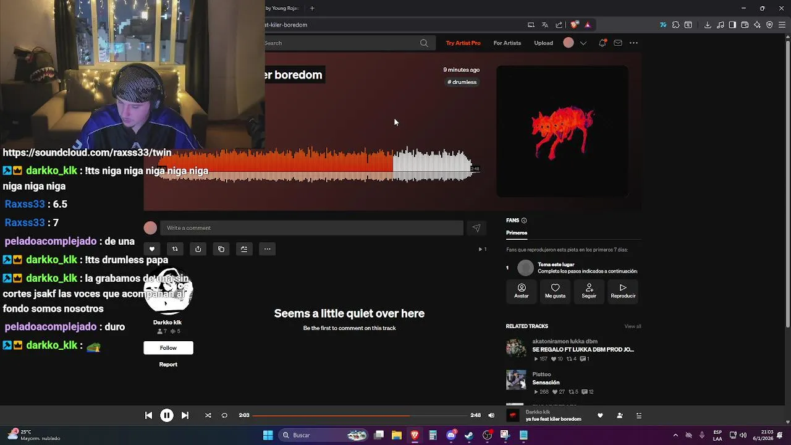Viewport: 791px width, 445px height.
Task: Open a new browser tab
Action: click(x=312, y=8)
